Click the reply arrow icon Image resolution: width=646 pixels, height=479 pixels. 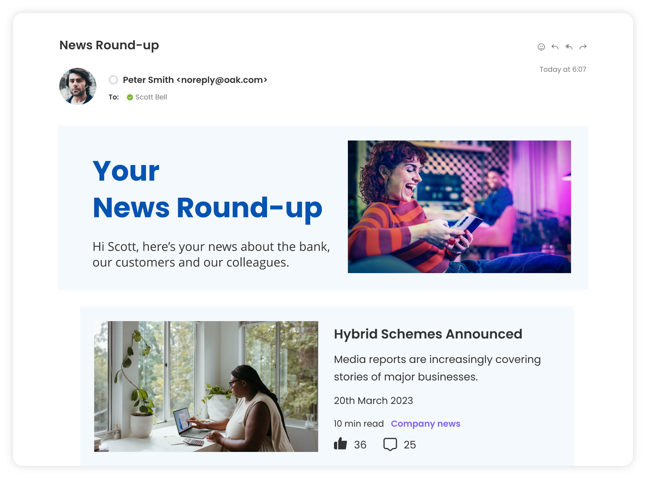pyautogui.click(x=555, y=47)
